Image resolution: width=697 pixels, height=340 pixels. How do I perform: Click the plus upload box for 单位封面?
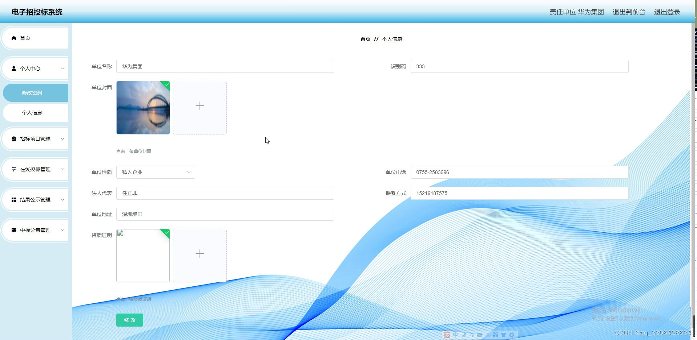pyautogui.click(x=200, y=108)
